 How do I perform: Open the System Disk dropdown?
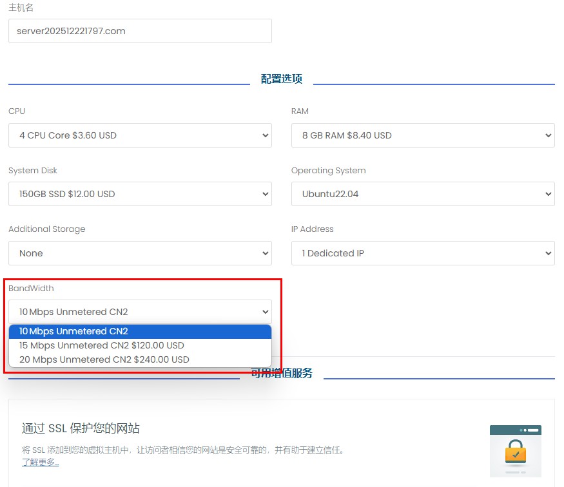point(140,194)
